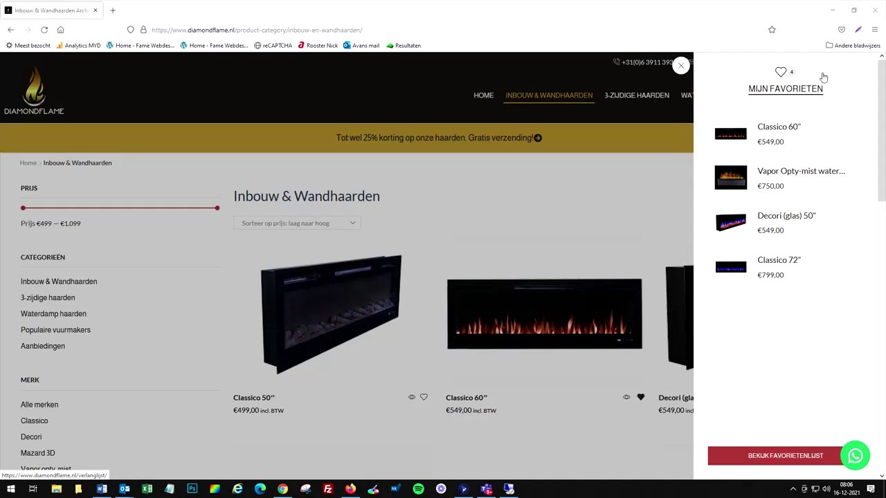This screenshot has width=886, height=498.
Task: Open Spotify from taskbar
Action: click(418, 489)
